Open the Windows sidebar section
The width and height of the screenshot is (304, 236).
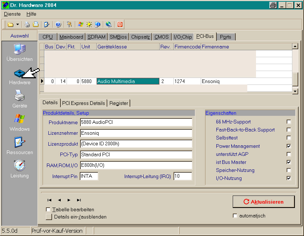click(x=20, y=123)
